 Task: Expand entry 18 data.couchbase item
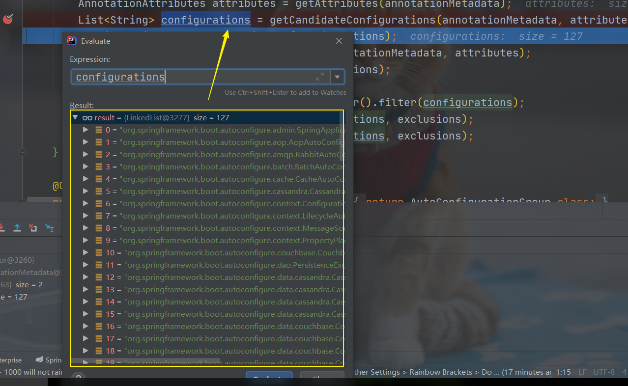click(x=86, y=351)
